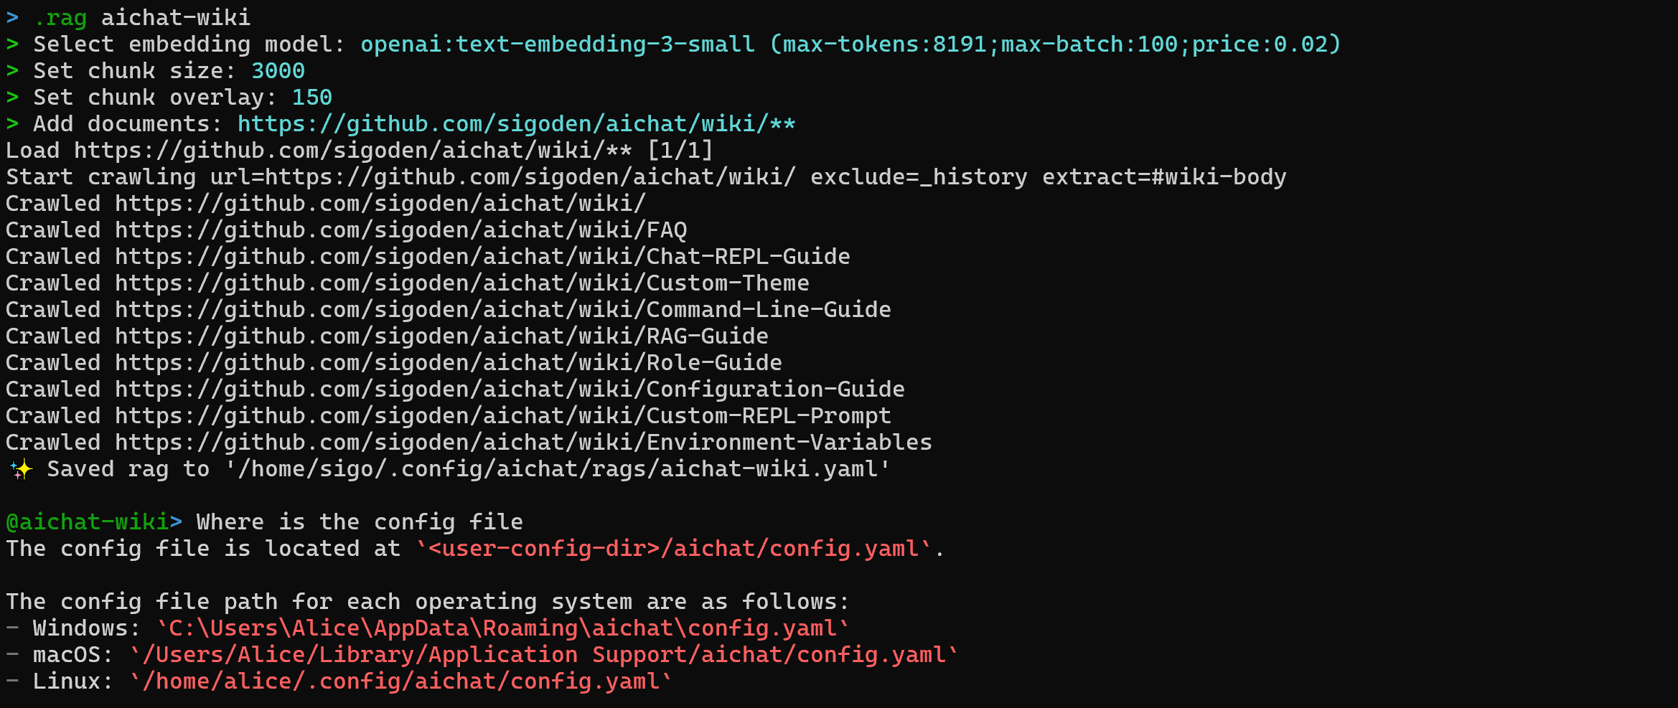Image resolution: width=1678 pixels, height=708 pixels.
Task: Open the Chat-REPL-Guide wiki link
Action: click(482, 257)
